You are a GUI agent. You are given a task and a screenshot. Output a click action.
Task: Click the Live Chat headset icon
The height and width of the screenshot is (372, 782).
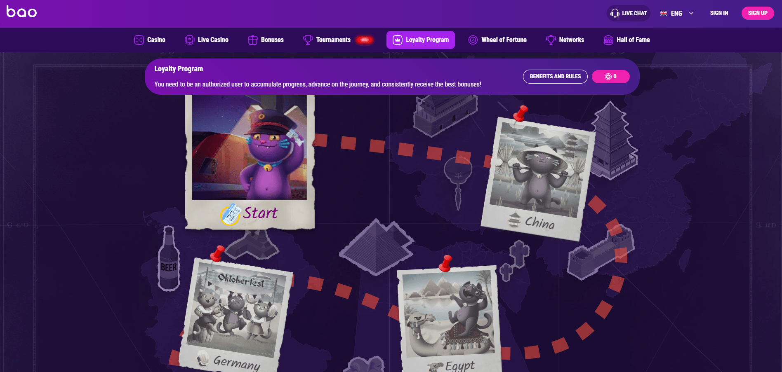(615, 13)
